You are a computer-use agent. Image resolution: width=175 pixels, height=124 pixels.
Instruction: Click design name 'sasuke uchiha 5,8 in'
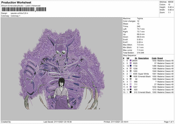[x=19, y=13]
